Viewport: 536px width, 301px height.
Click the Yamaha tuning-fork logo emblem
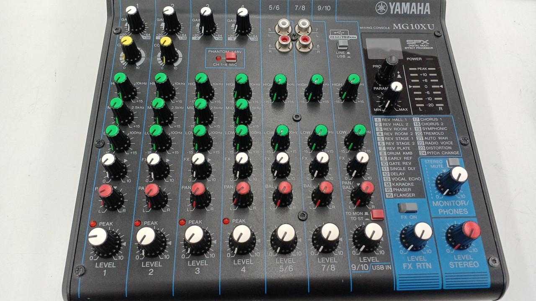click(382, 8)
